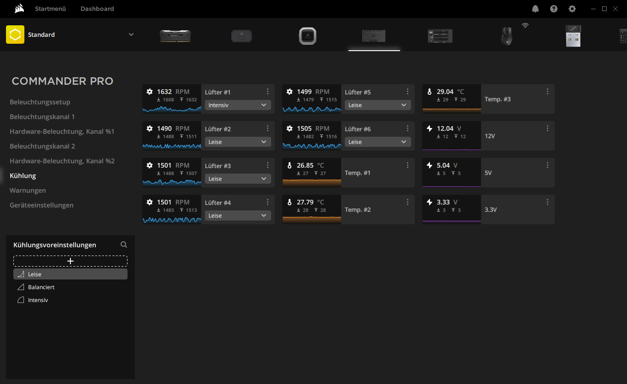Image resolution: width=627 pixels, height=384 pixels.
Task: Click the Corsair sails logo
Action: (x=19, y=8)
